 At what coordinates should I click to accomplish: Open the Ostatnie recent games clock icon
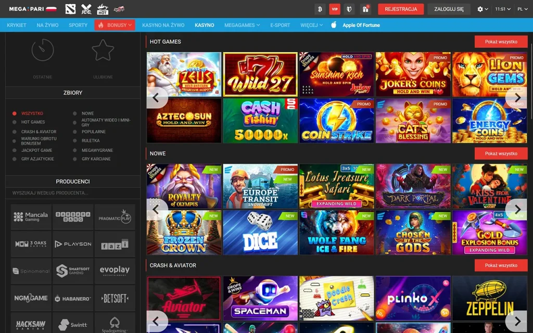(43, 50)
